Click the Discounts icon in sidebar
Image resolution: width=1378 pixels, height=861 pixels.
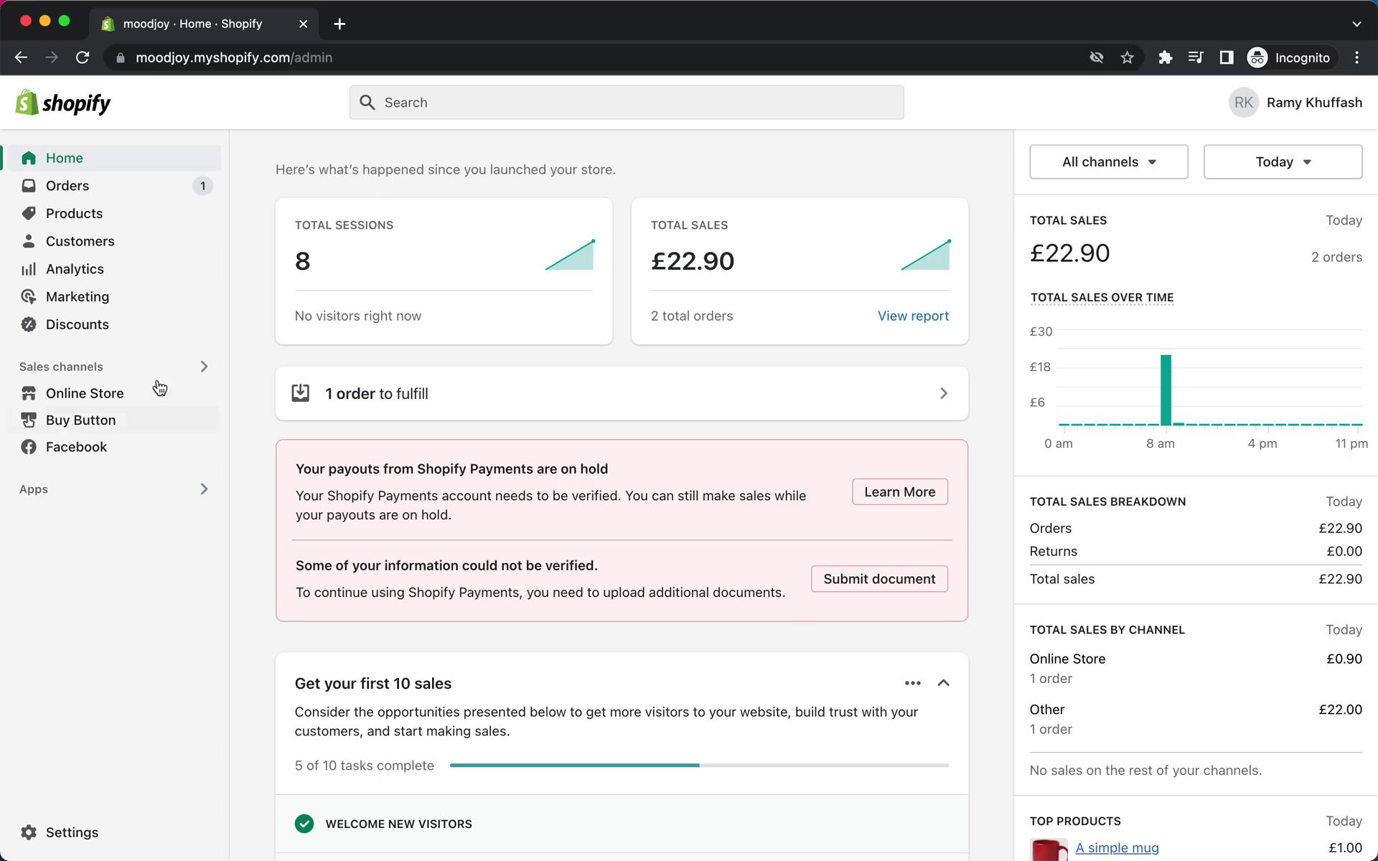tap(28, 324)
